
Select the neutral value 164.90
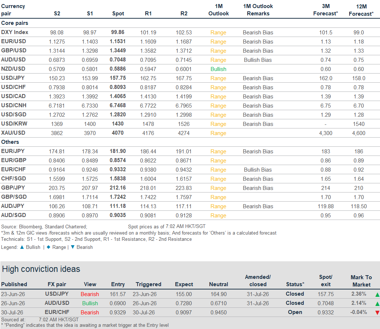coord(219,294)
